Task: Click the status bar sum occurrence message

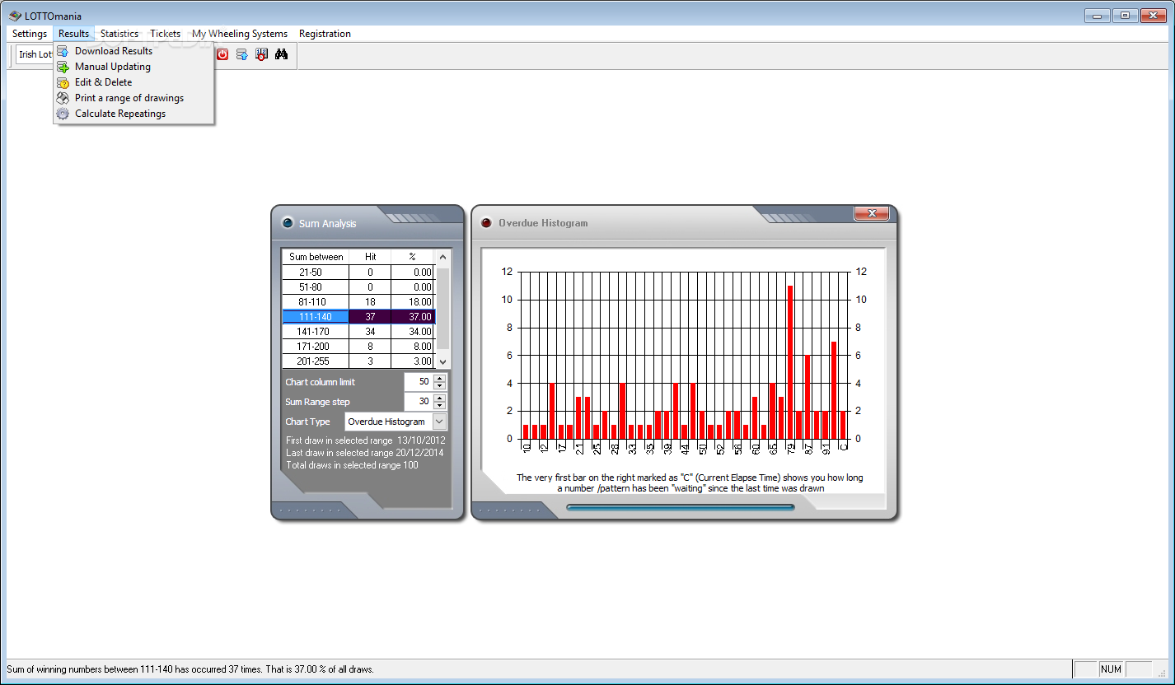Action: point(190,669)
